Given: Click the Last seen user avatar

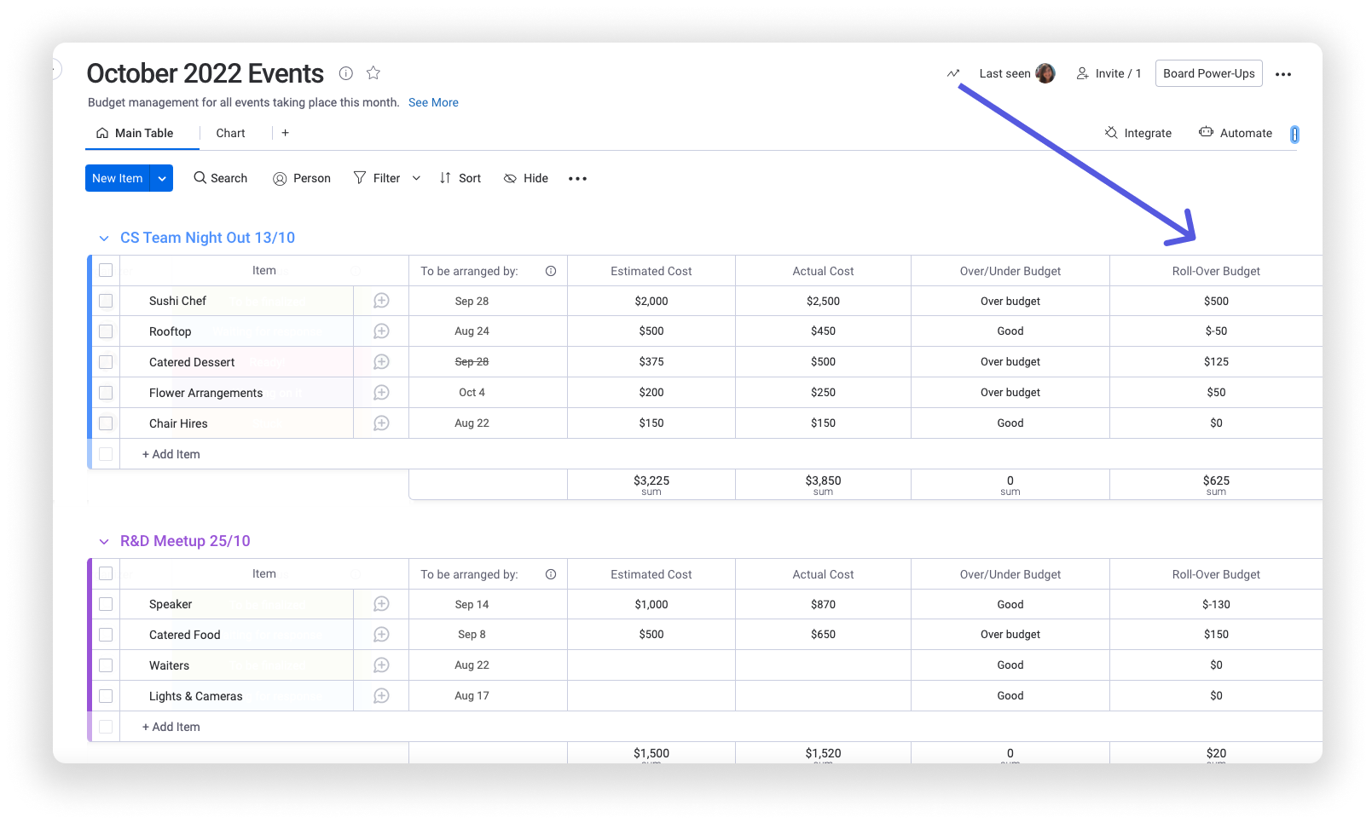Looking at the screenshot, I should pos(1045,73).
